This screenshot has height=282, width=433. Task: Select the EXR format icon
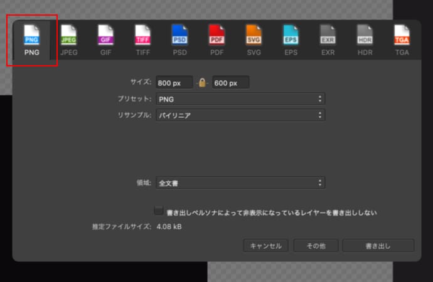tap(328, 39)
